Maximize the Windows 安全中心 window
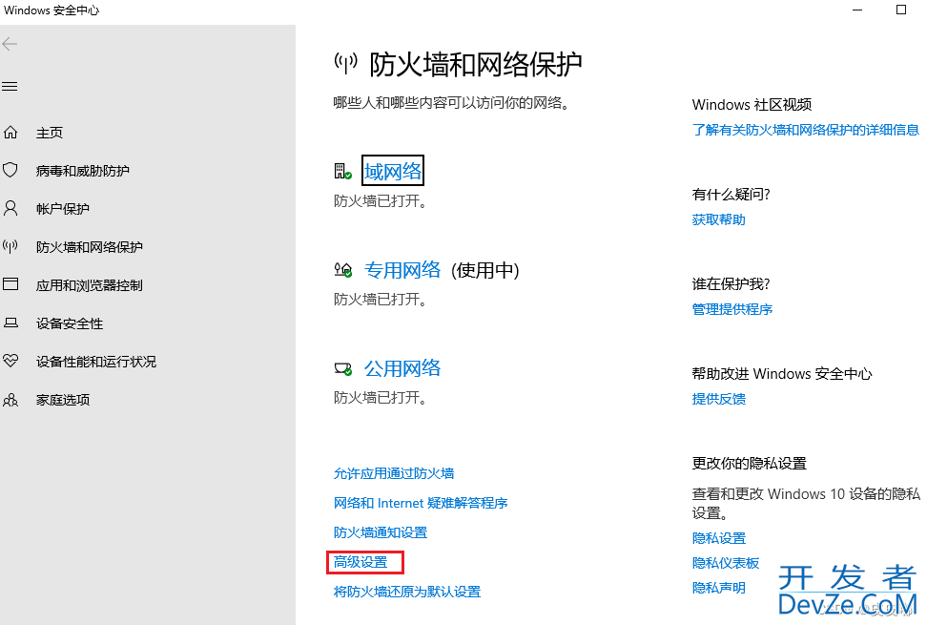The image size is (927, 625). pyautogui.click(x=901, y=10)
